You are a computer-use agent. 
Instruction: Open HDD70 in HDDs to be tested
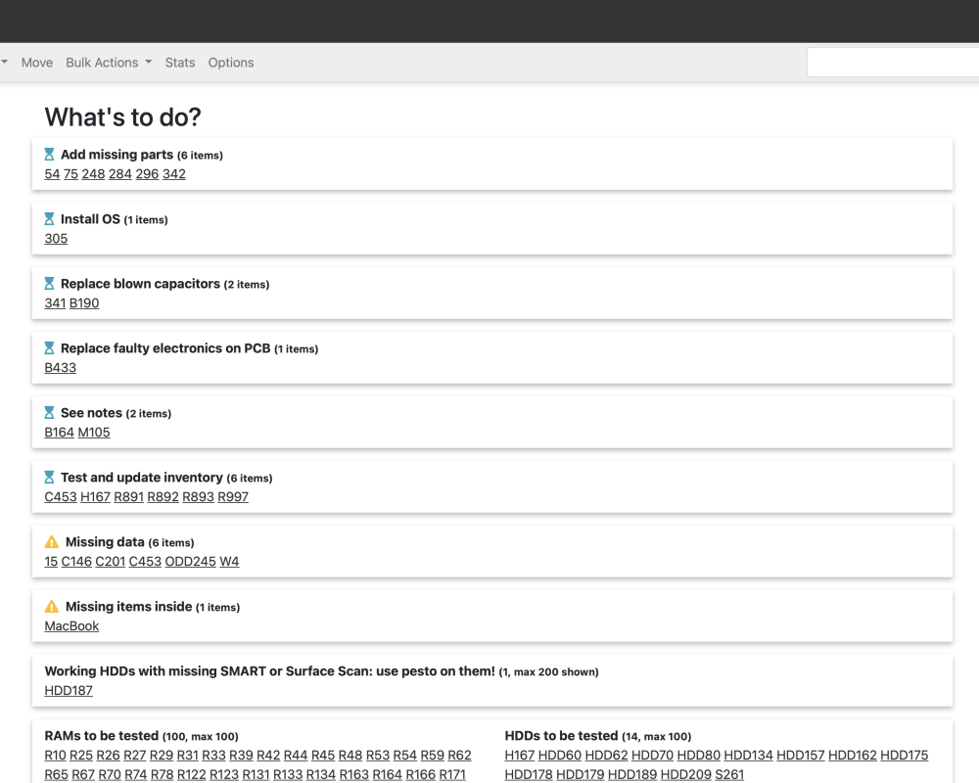coord(652,756)
